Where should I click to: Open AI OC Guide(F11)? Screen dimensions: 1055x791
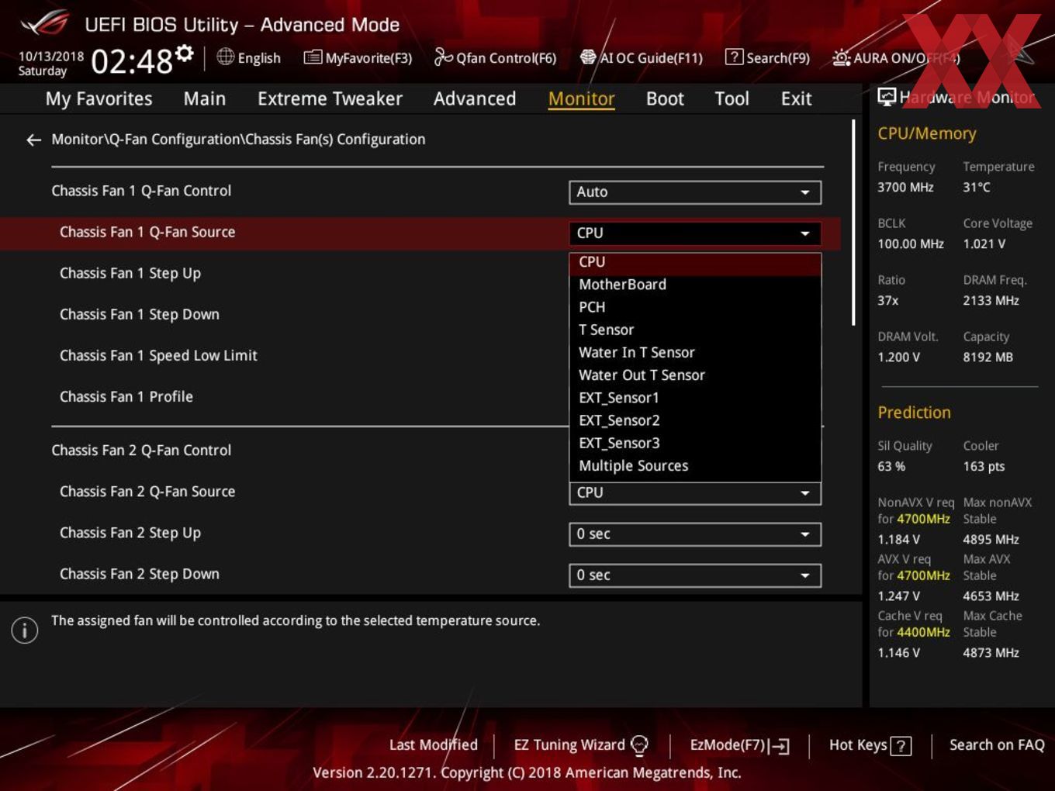point(642,57)
